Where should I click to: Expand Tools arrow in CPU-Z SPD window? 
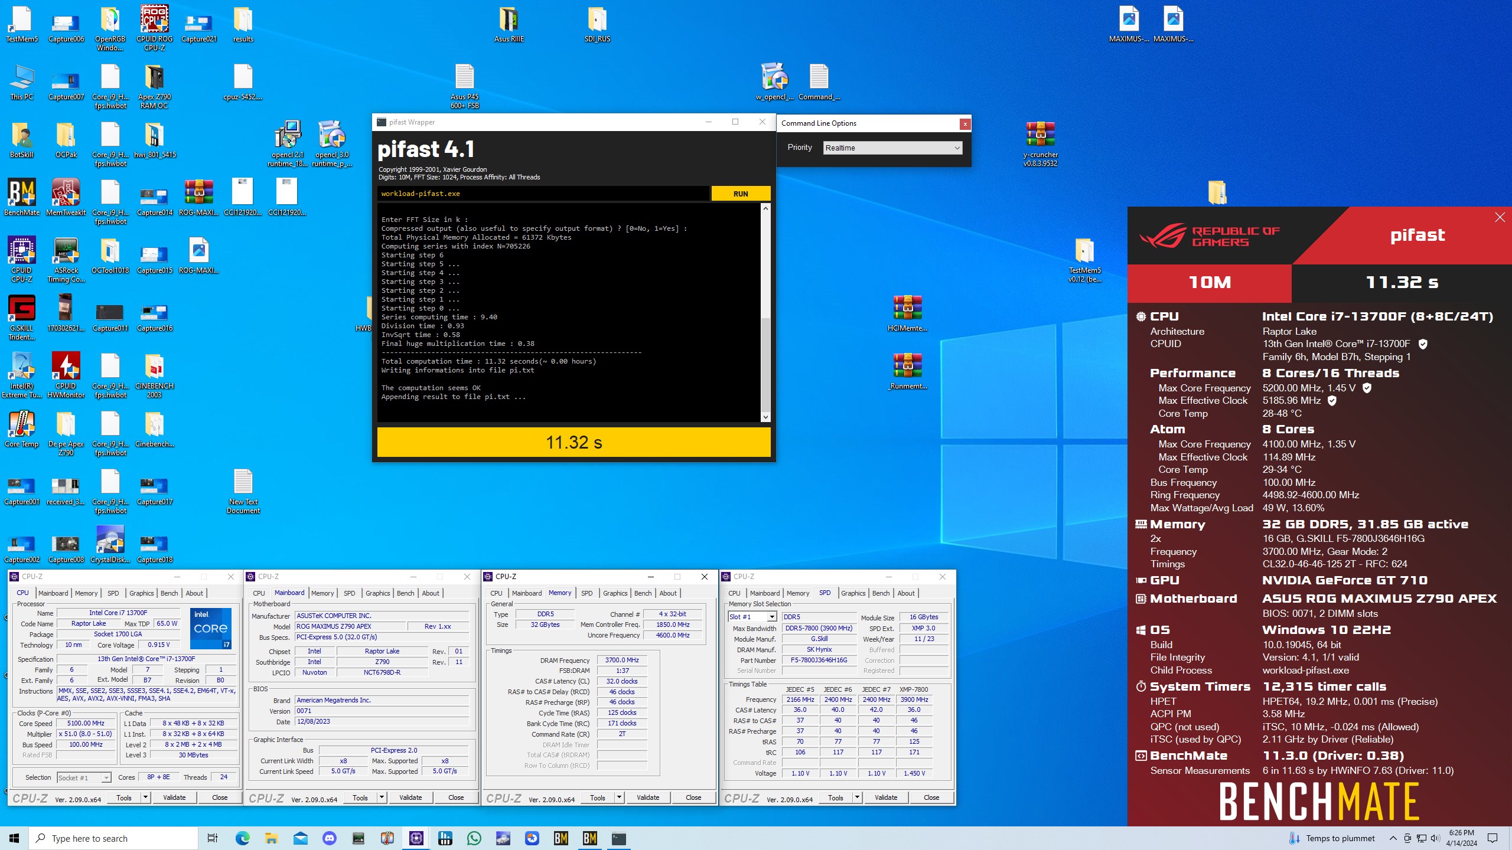(x=857, y=797)
